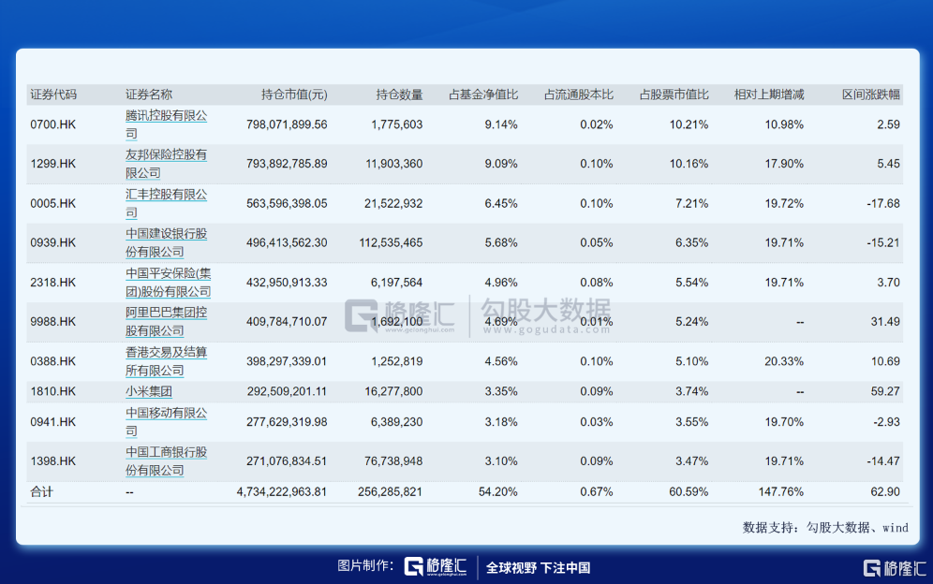Click the 证券代码 column header
The height and width of the screenshot is (584, 933).
click(x=53, y=95)
